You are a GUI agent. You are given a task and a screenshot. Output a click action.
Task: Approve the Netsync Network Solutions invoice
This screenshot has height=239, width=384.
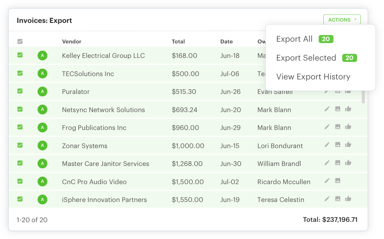coord(348,109)
